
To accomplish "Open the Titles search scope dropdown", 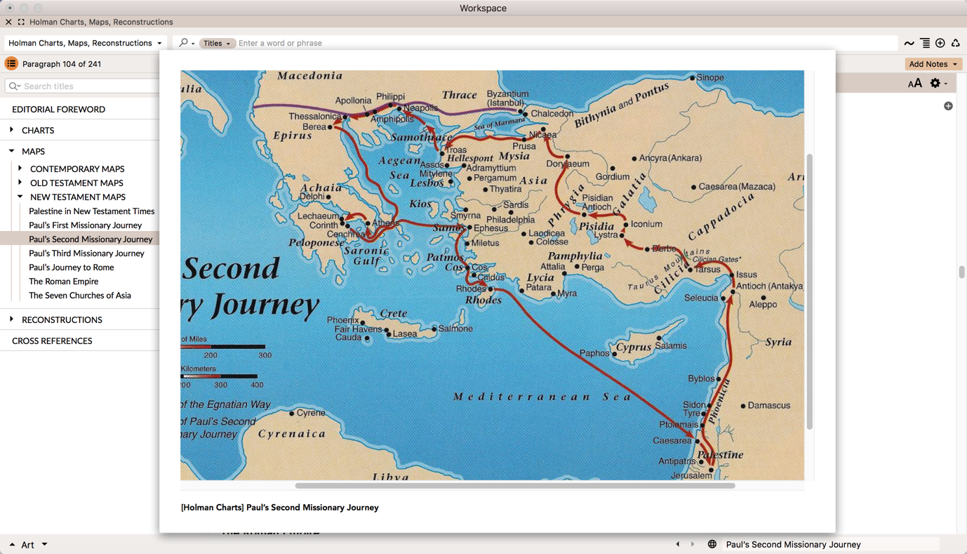I will click(217, 43).
